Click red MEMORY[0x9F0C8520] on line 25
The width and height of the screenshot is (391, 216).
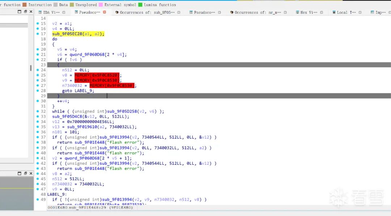click(x=97, y=75)
